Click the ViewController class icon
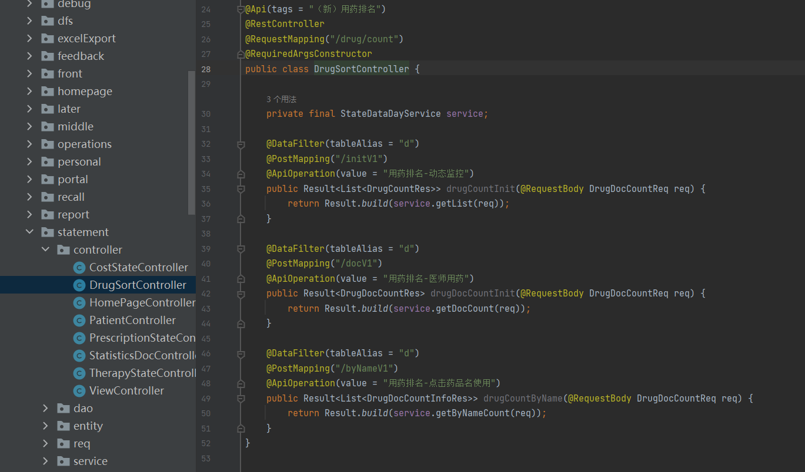805x472 pixels. [79, 391]
